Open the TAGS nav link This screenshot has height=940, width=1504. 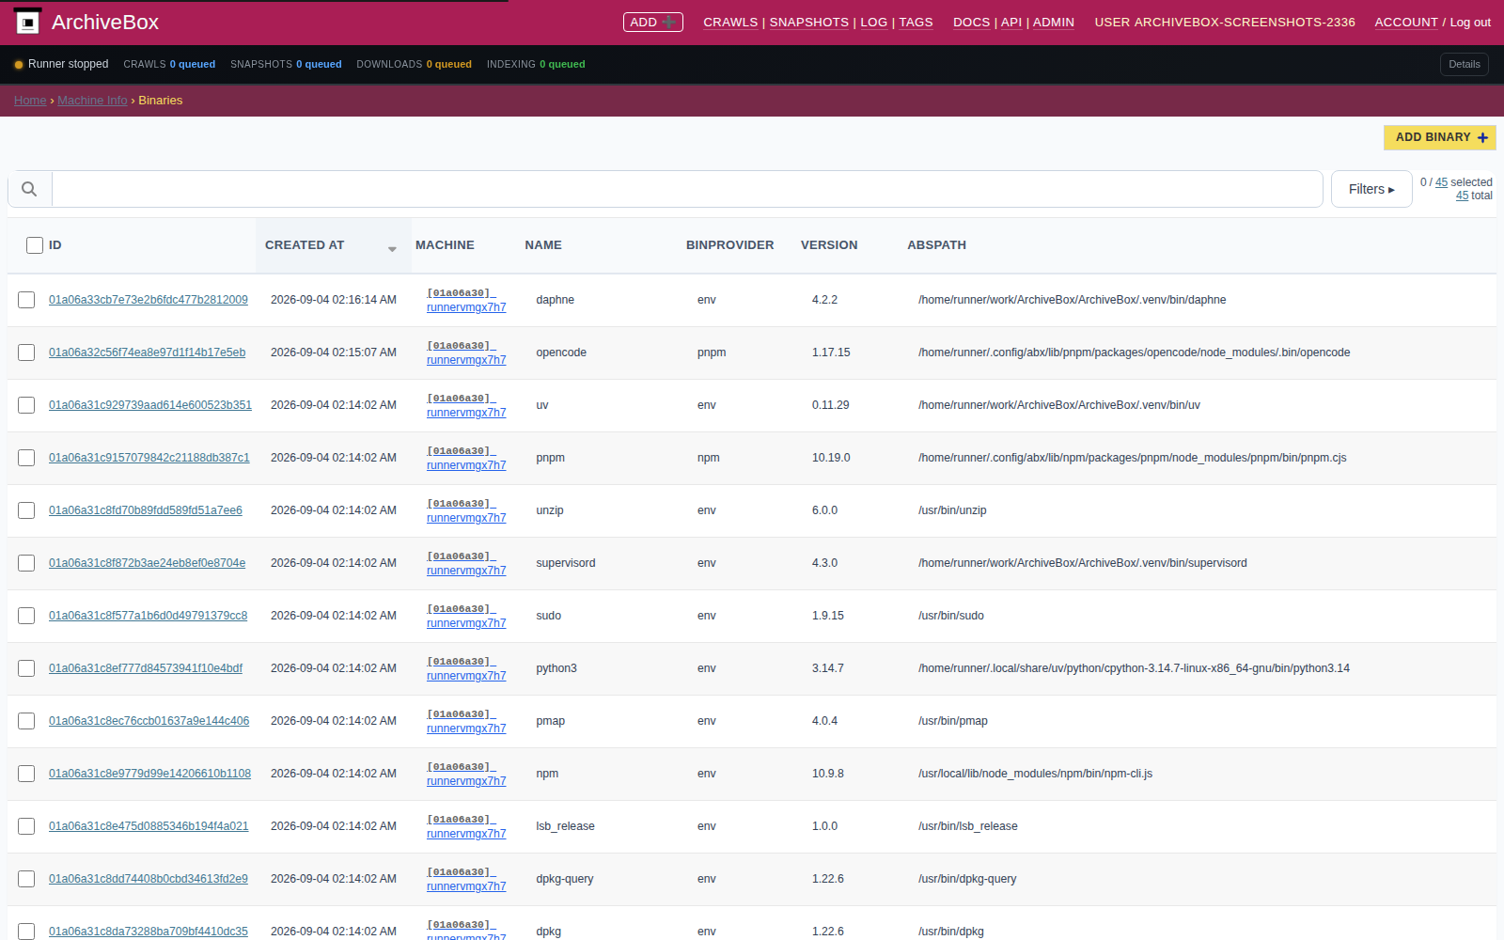[916, 22]
